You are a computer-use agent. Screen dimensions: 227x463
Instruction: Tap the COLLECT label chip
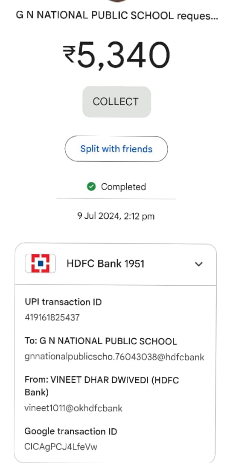pos(116,102)
